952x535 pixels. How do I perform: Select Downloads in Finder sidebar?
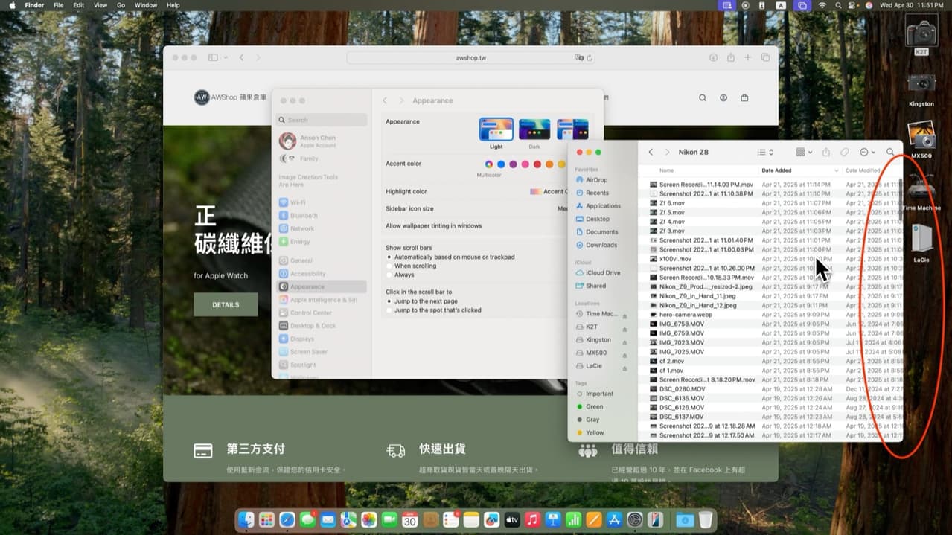(x=595, y=245)
